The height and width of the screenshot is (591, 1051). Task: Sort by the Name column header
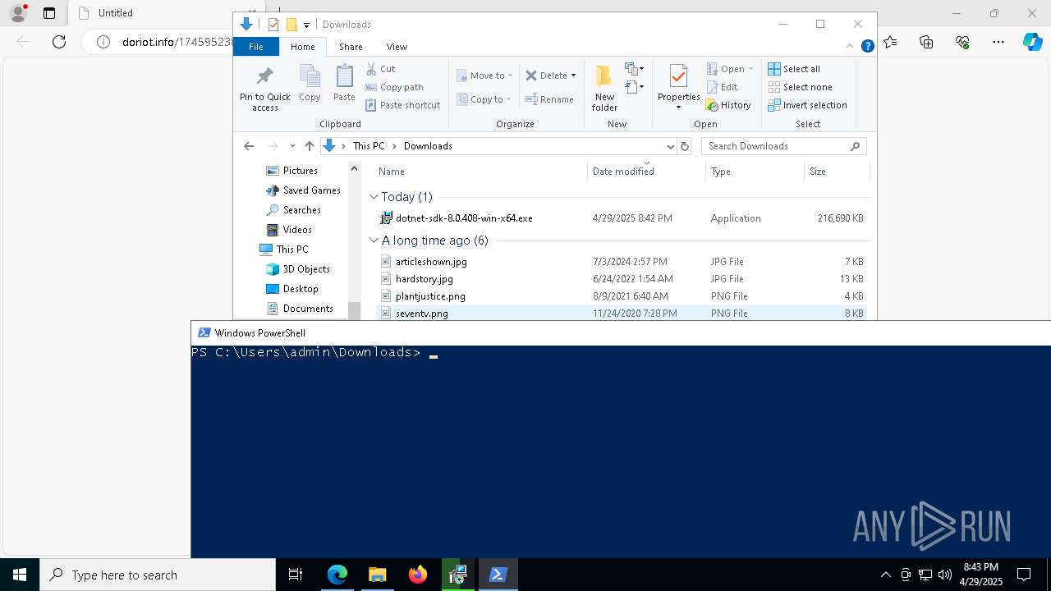(x=392, y=172)
